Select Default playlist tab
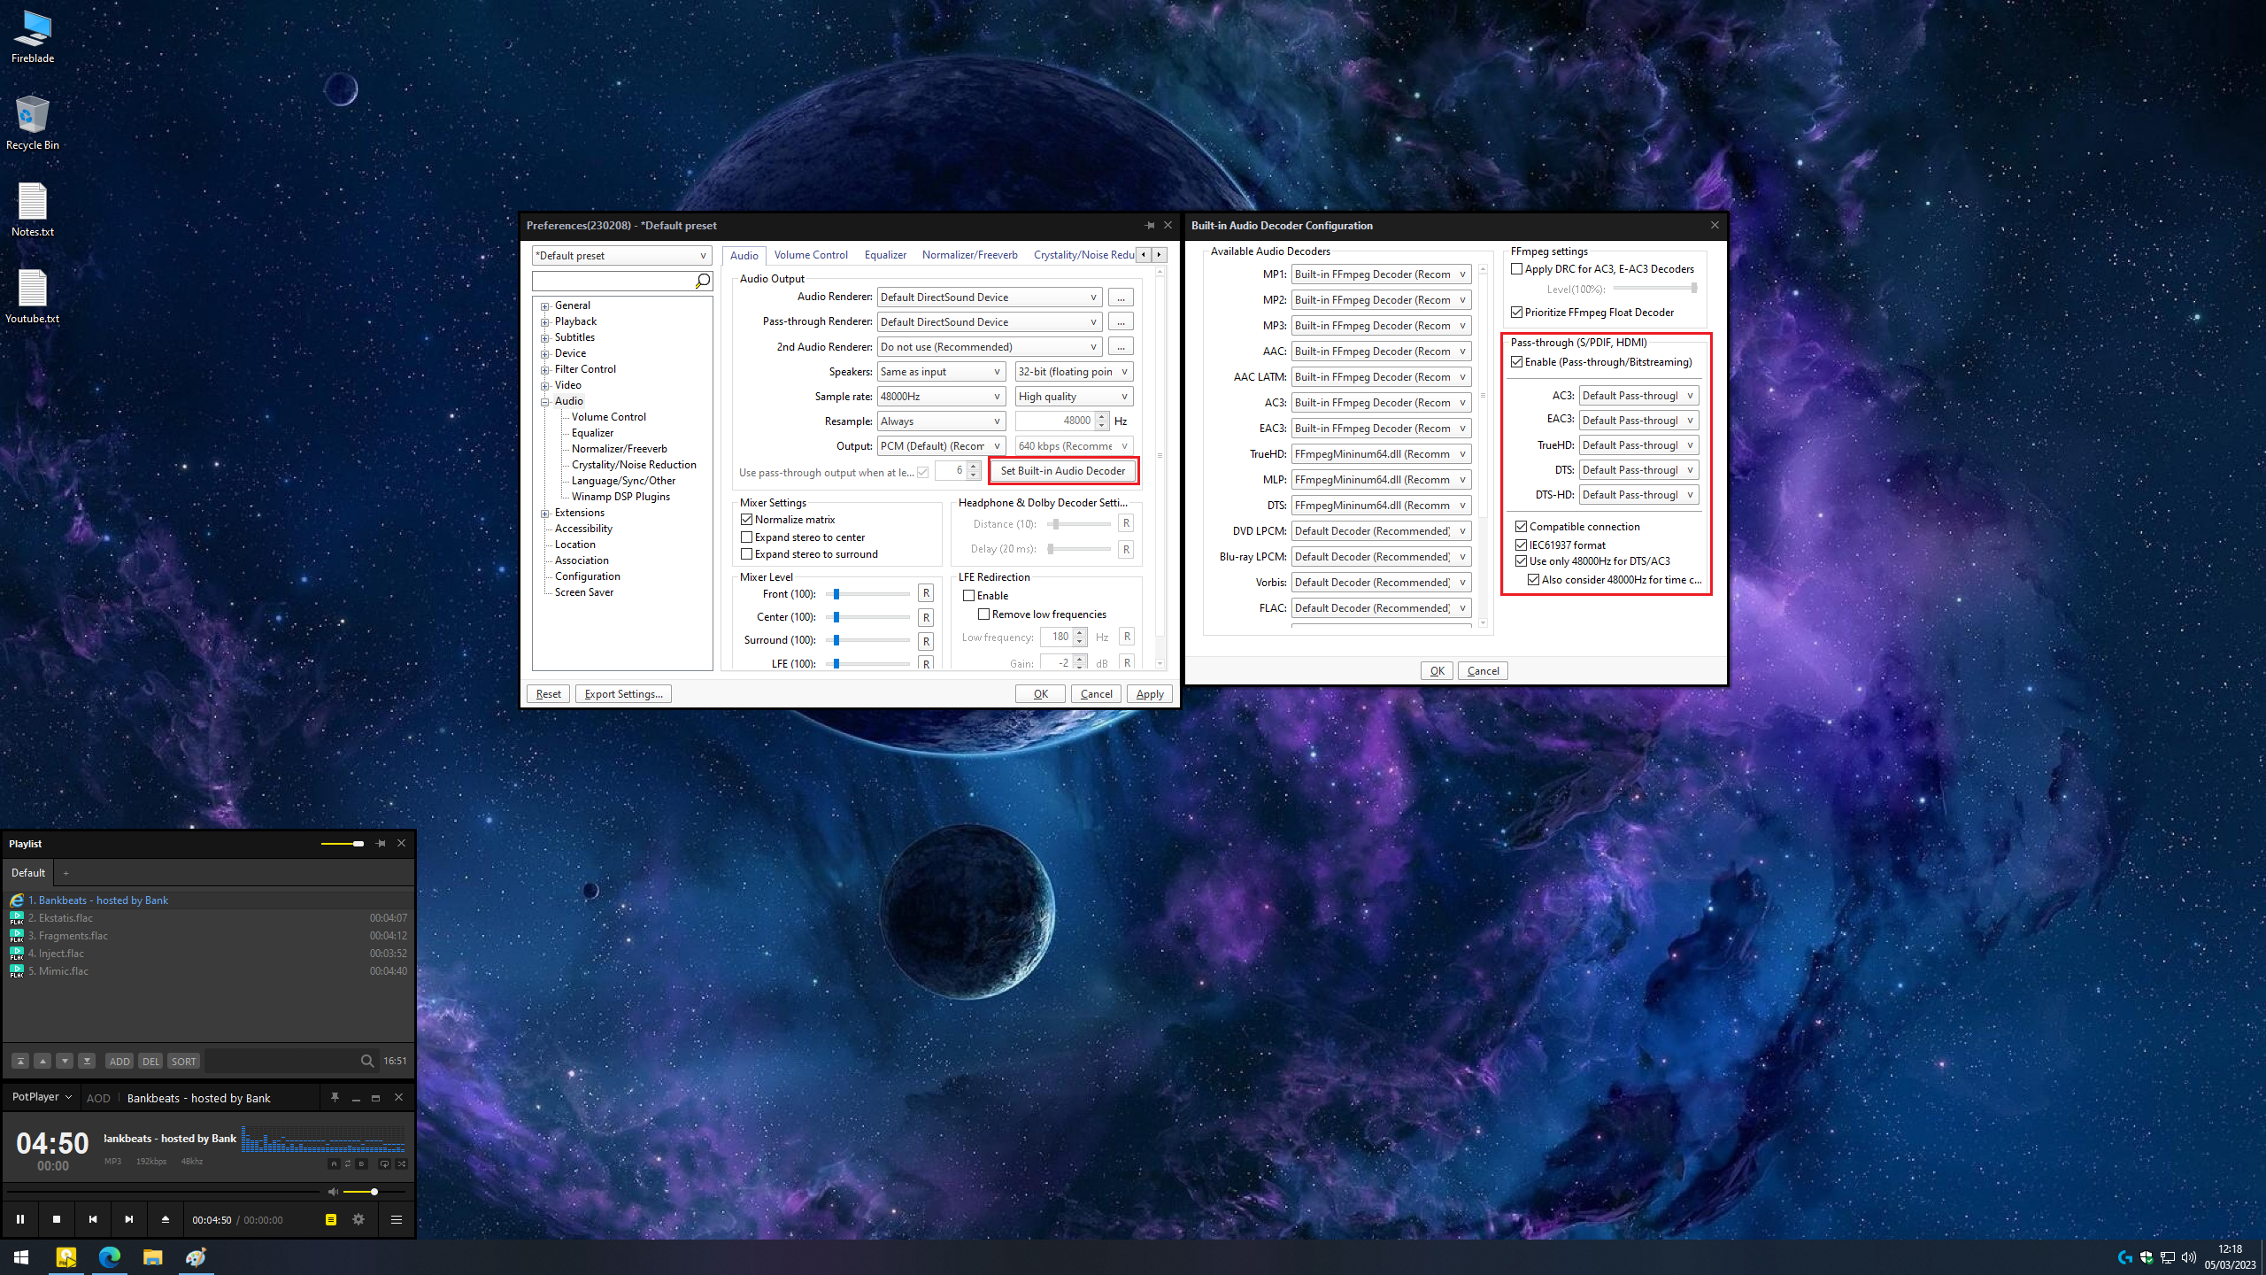The image size is (2266, 1275). (28, 873)
